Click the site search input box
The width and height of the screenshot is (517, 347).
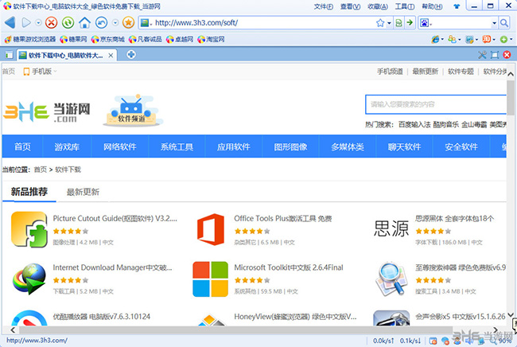(x=436, y=104)
